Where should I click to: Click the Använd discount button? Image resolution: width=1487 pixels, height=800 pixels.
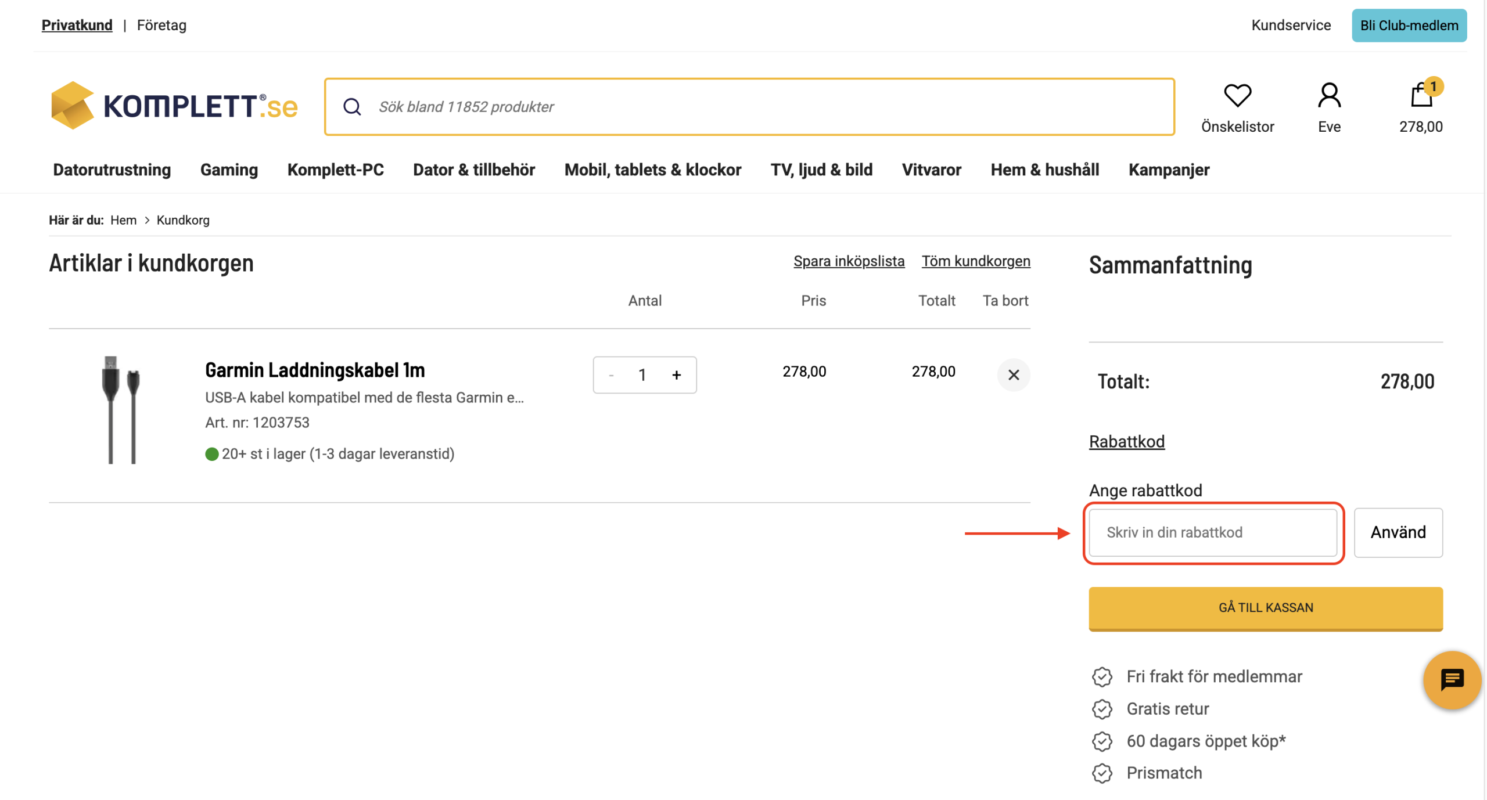click(x=1398, y=532)
